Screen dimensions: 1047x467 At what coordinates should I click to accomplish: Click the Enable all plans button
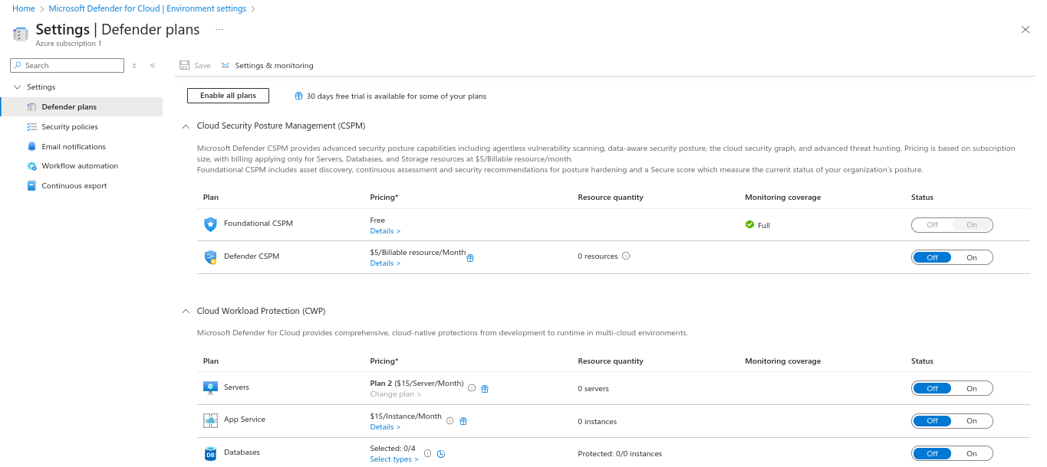[x=228, y=96]
